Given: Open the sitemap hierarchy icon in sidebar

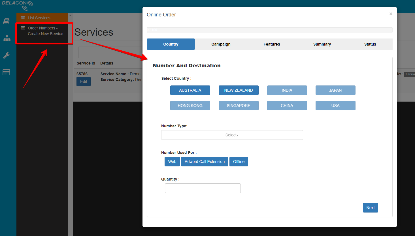Looking at the screenshot, I should [x=7, y=38].
